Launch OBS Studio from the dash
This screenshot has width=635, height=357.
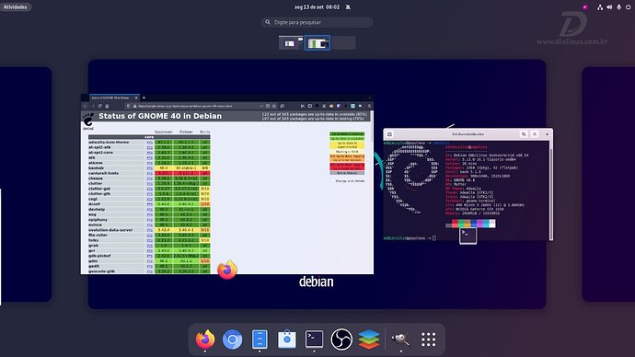pyautogui.click(x=341, y=340)
